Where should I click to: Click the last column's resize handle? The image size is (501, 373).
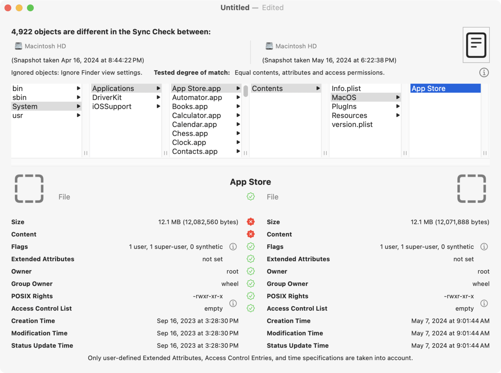coord(485,153)
